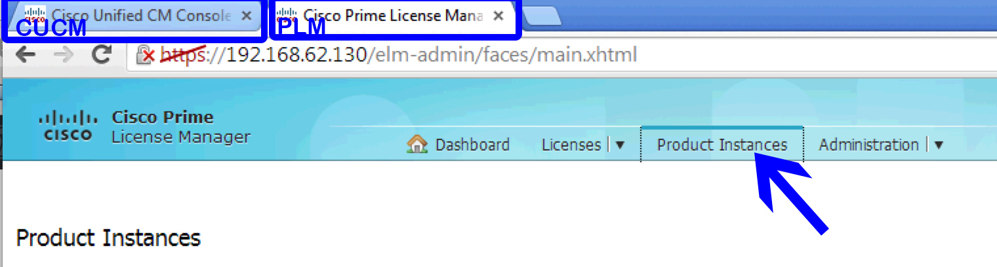
Task: Open the Licenses menu
Action: click(x=571, y=145)
